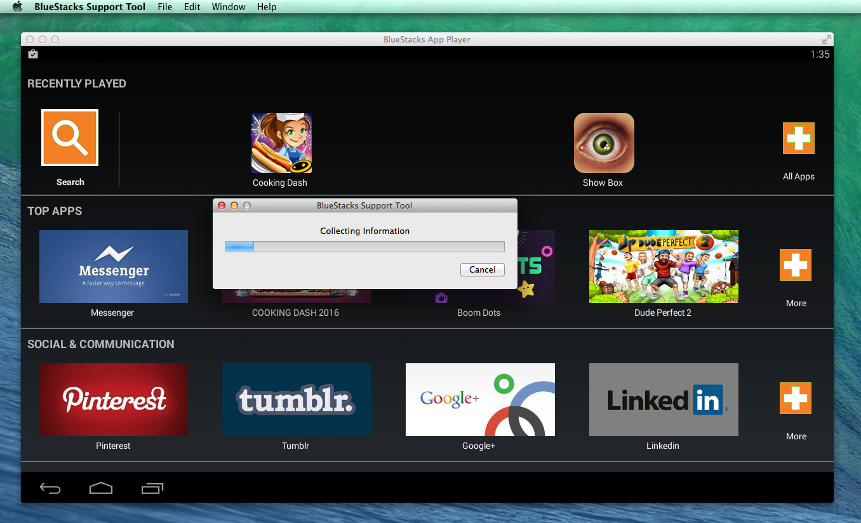The height and width of the screenshot is (523, 861).
Task: Minimize the BlueStacks Support Tool dialog
Action: (234, 205)
